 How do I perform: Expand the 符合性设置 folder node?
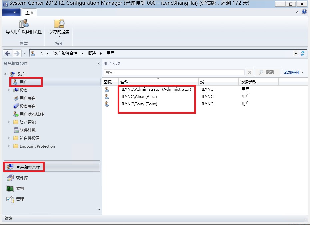click(x=9, y=138)
